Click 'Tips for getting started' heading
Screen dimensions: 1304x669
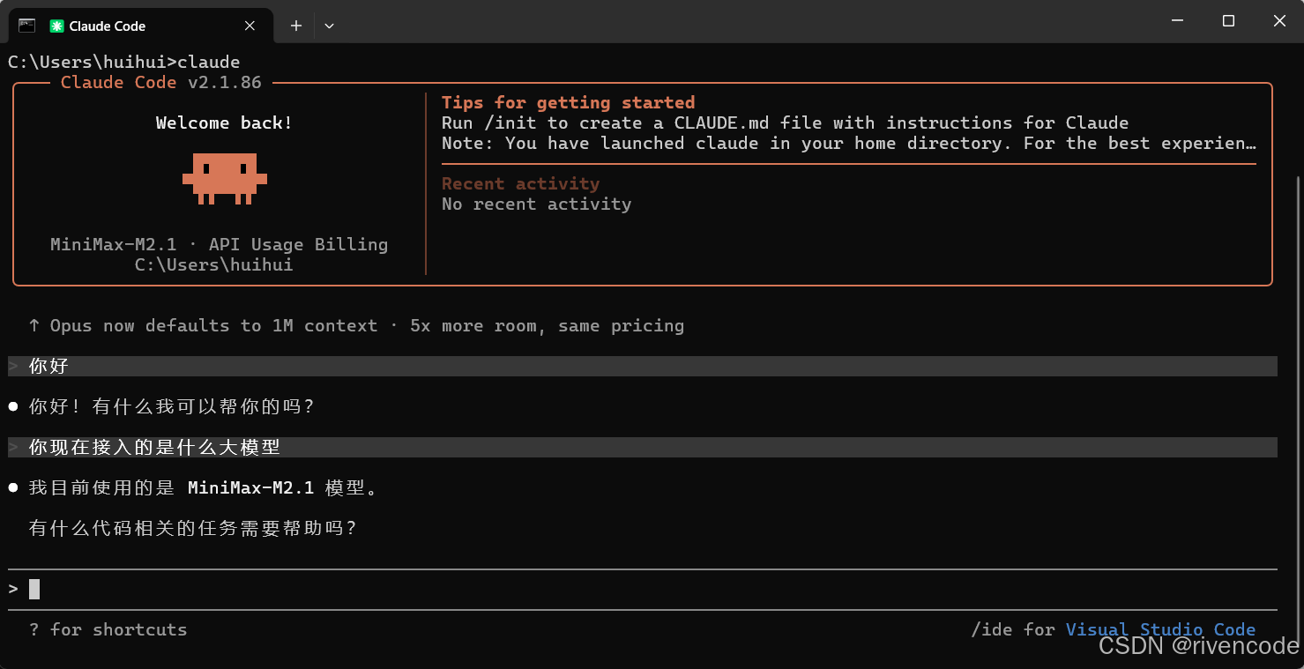pyautogui.click(x=568, y=102)
